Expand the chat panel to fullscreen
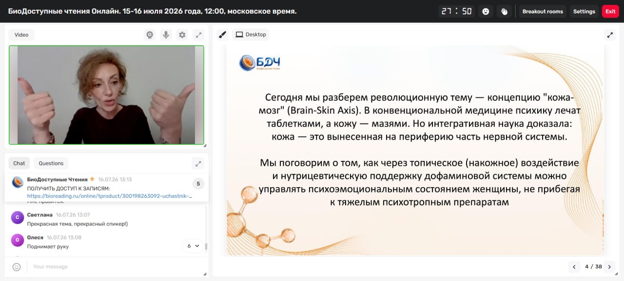Image resolution: width=624 pixels, height=281 pixels. point(198,163)
